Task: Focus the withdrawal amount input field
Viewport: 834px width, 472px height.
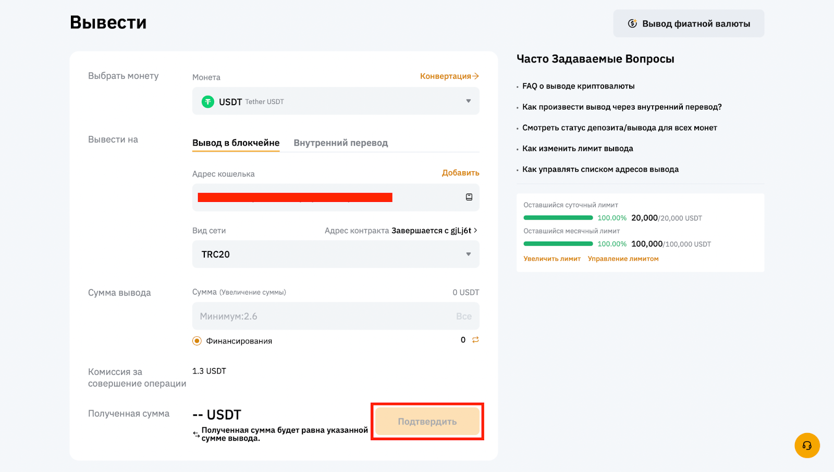Action: click(x=336, y=316)
